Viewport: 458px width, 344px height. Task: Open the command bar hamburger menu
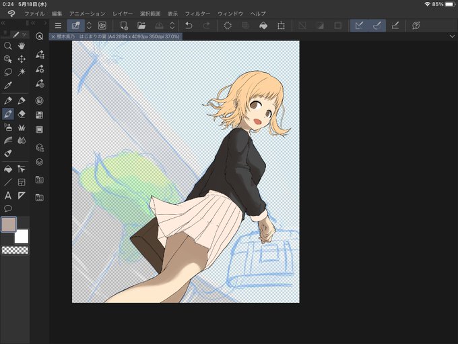58,26
